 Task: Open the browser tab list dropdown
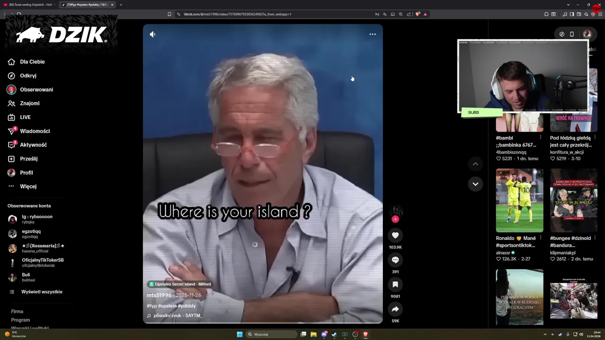568,5
